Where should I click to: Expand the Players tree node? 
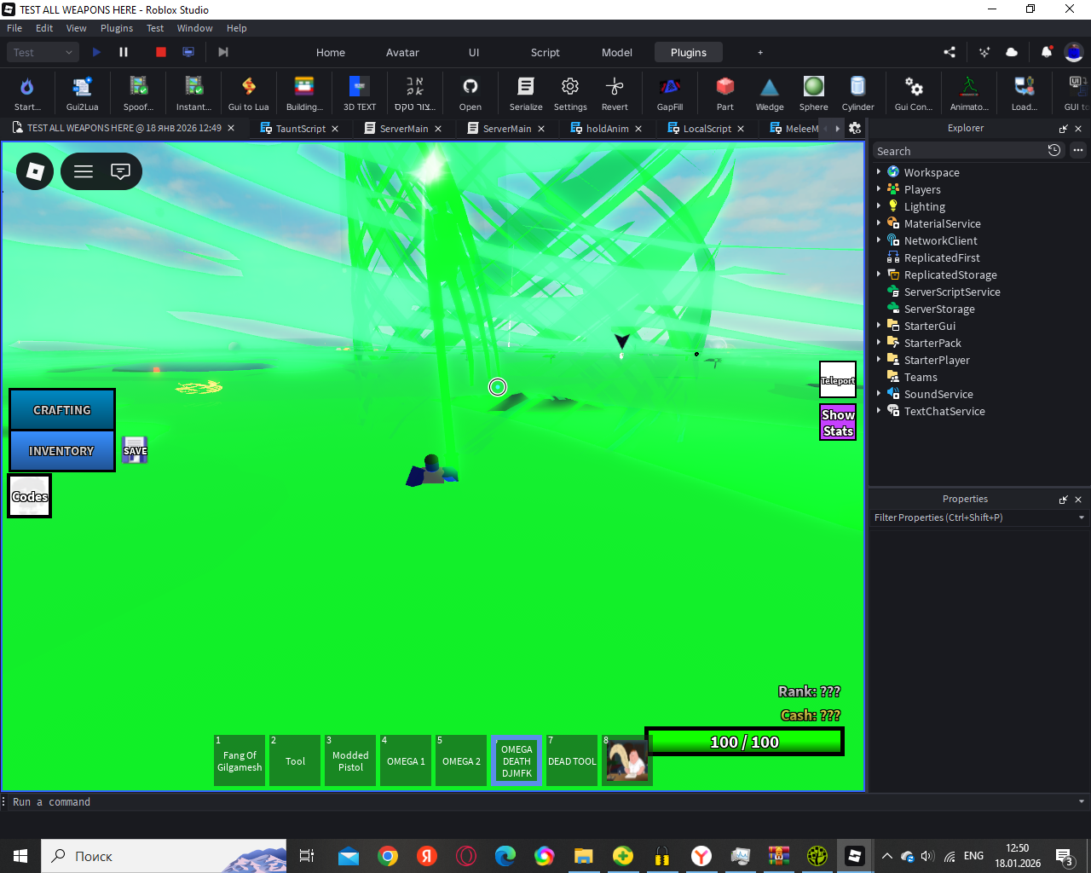(x=879, y=188)
